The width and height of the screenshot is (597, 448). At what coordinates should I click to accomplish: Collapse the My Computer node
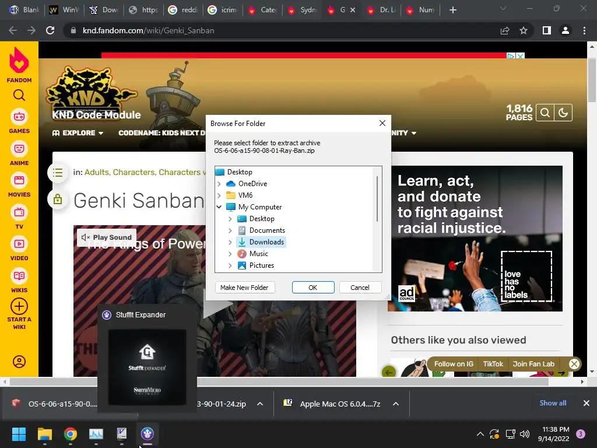tap(219, 207)
